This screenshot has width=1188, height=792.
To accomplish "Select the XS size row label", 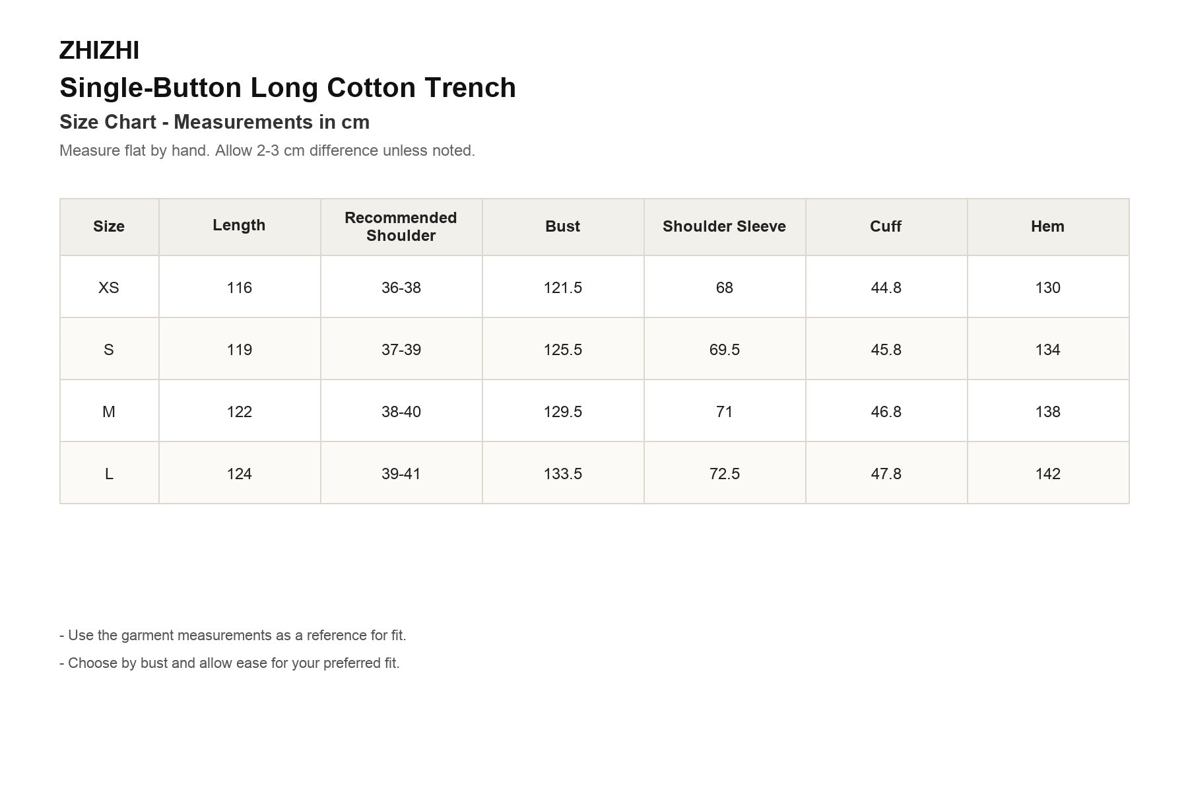I will tap(109, 288).
